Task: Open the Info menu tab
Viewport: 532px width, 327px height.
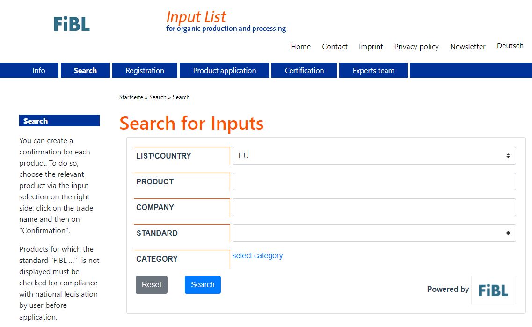Action: tap(39, 70)
